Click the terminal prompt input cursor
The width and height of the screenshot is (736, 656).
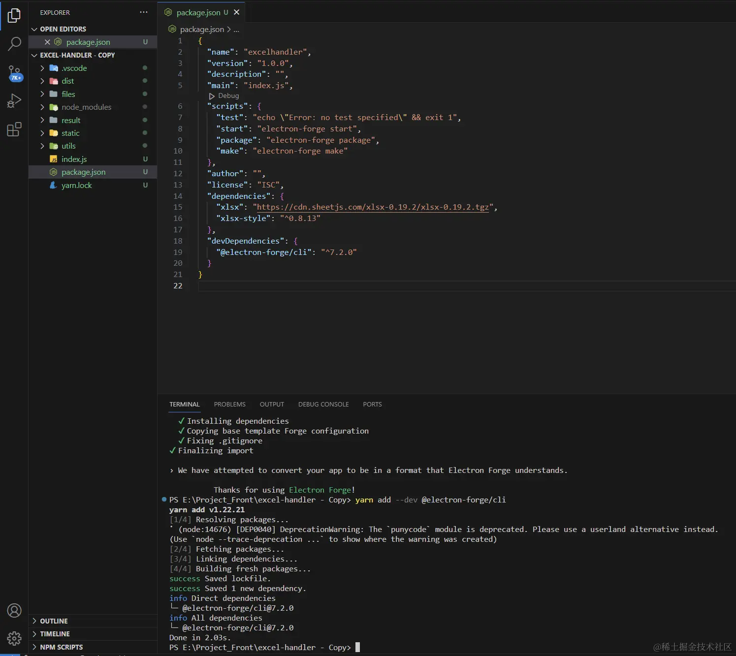tap(358, 648)
